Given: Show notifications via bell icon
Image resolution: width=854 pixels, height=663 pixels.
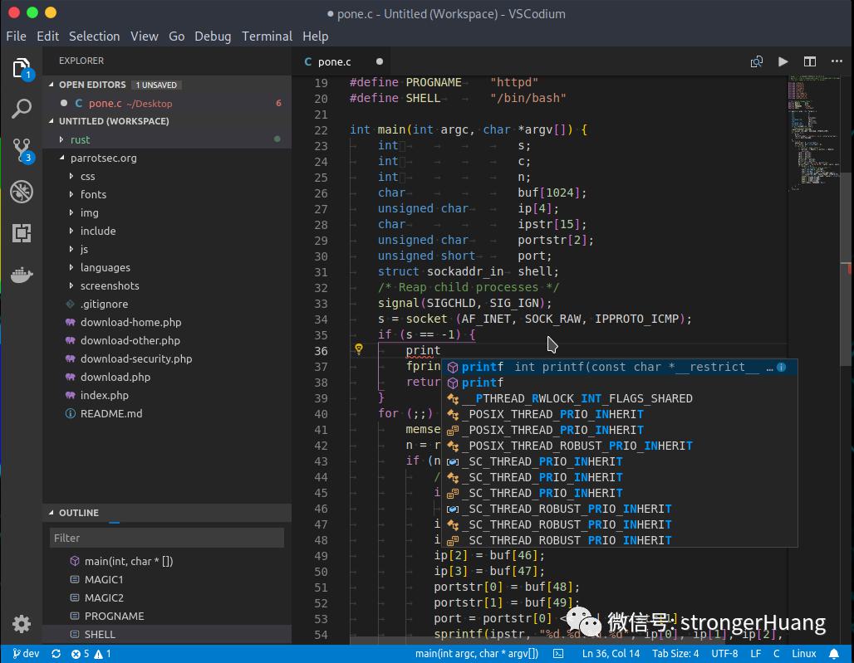Looking at the screenshot, I should pyautogui.click(x=834, y=654).
